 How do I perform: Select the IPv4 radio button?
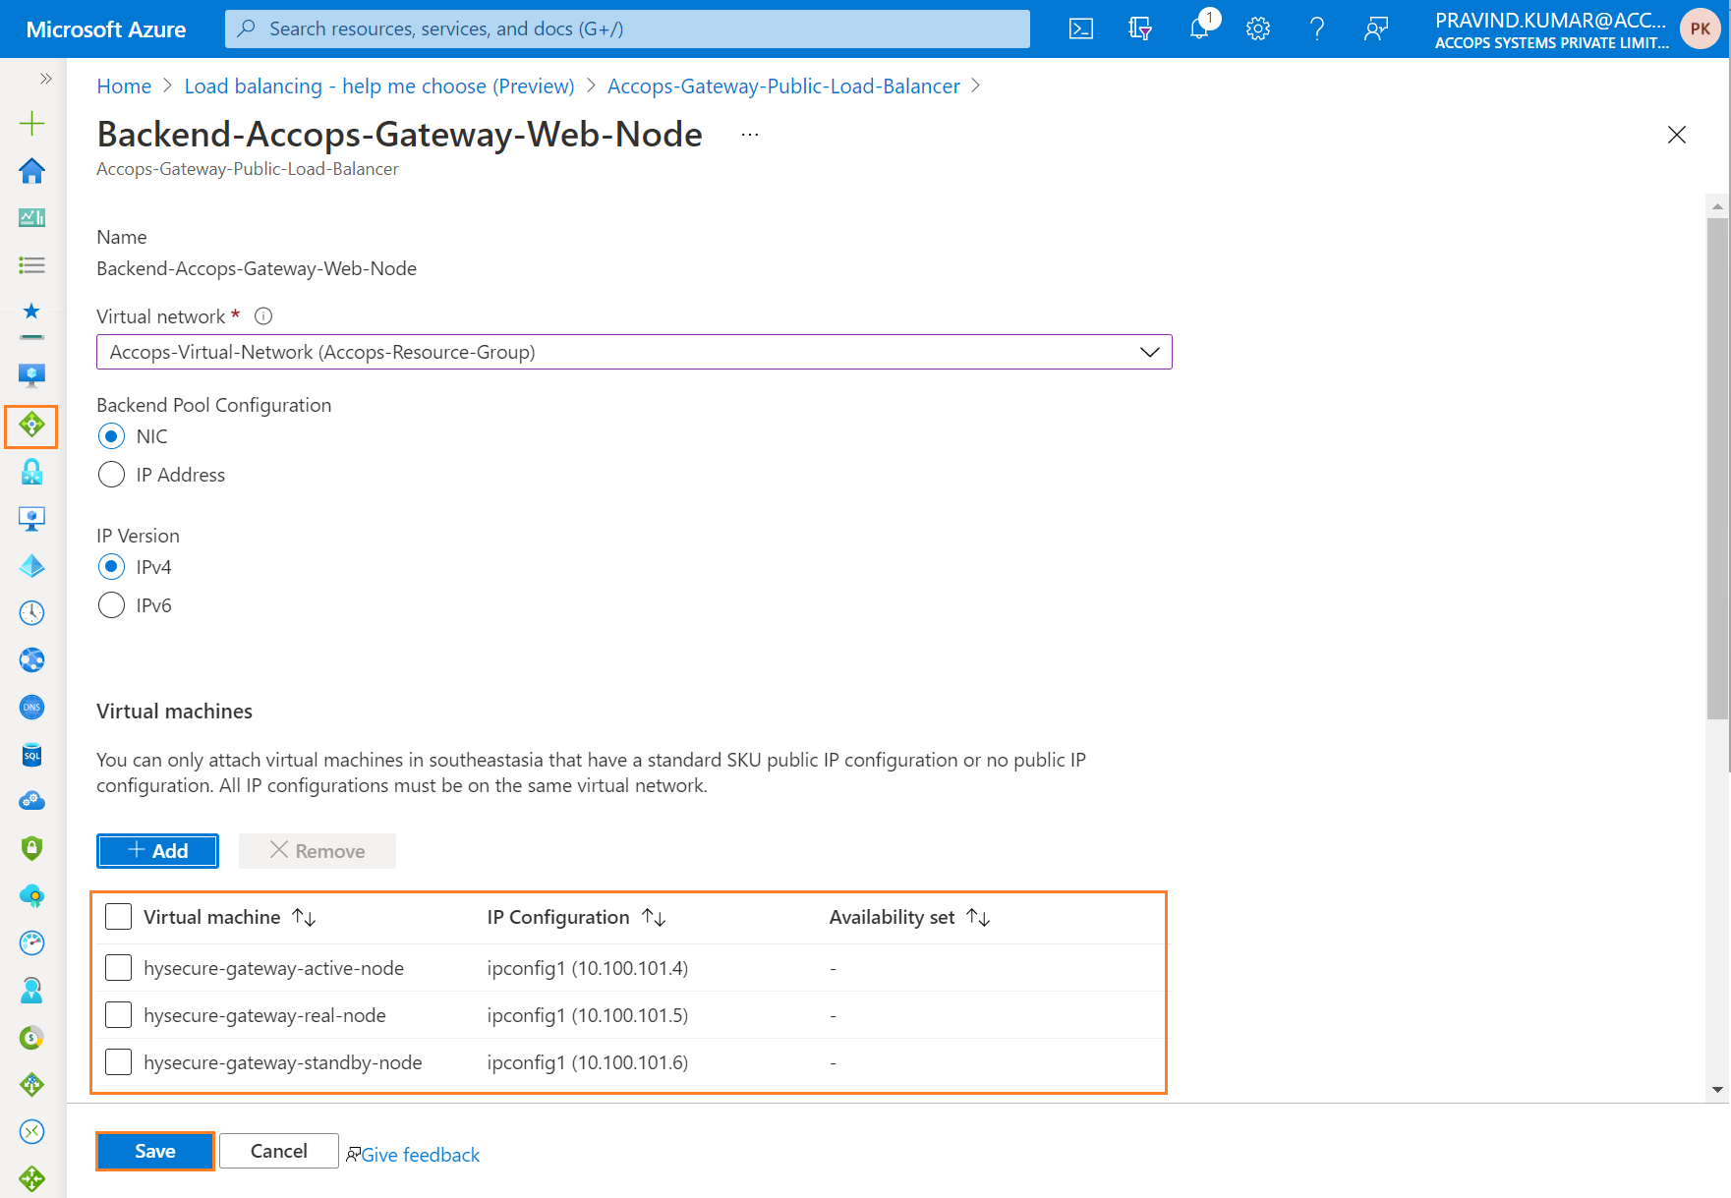[x=112, y=567]
